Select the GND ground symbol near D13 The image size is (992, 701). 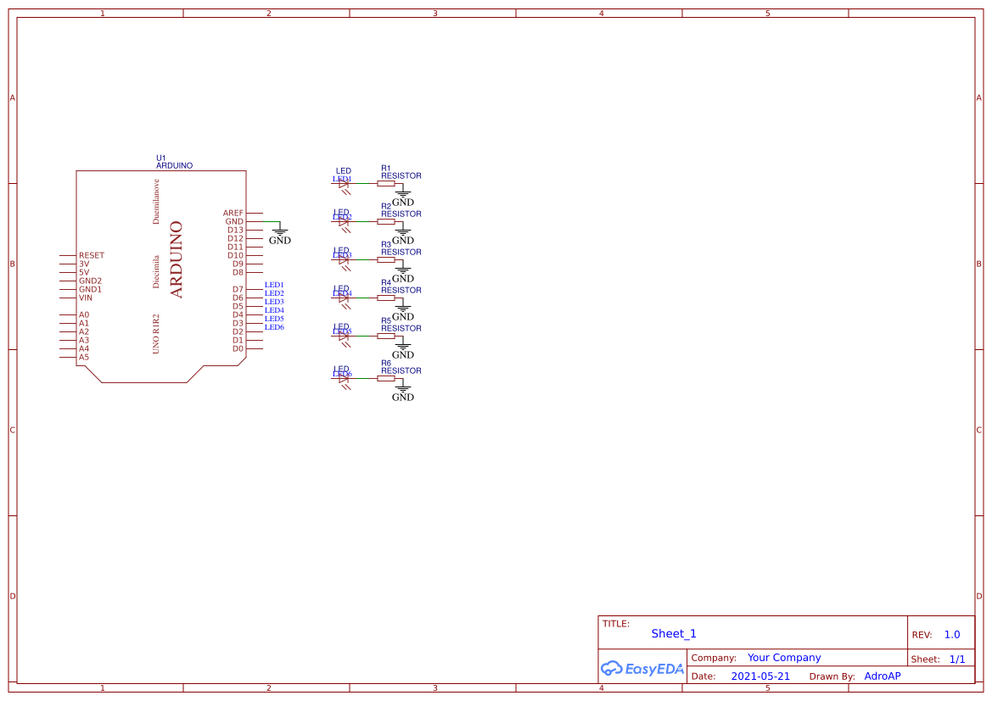click(278, 230)
